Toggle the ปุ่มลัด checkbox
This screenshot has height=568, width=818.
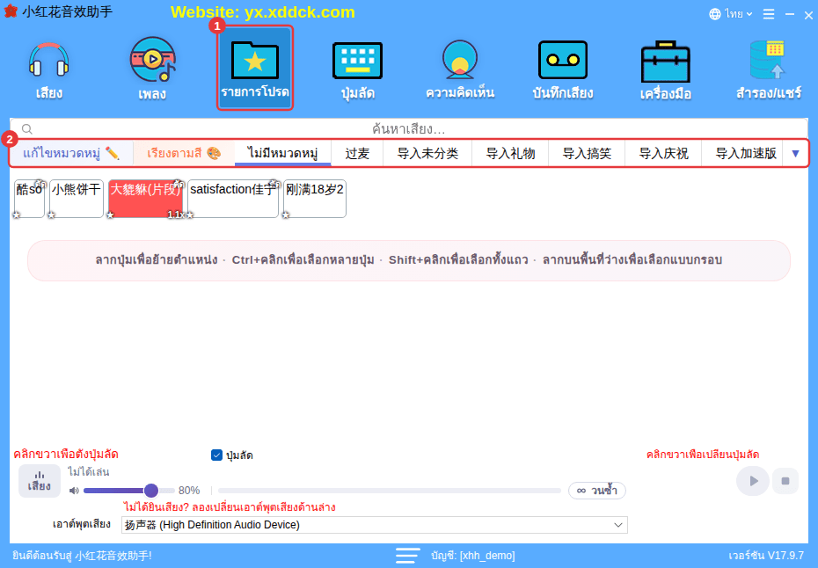(216, 455)
